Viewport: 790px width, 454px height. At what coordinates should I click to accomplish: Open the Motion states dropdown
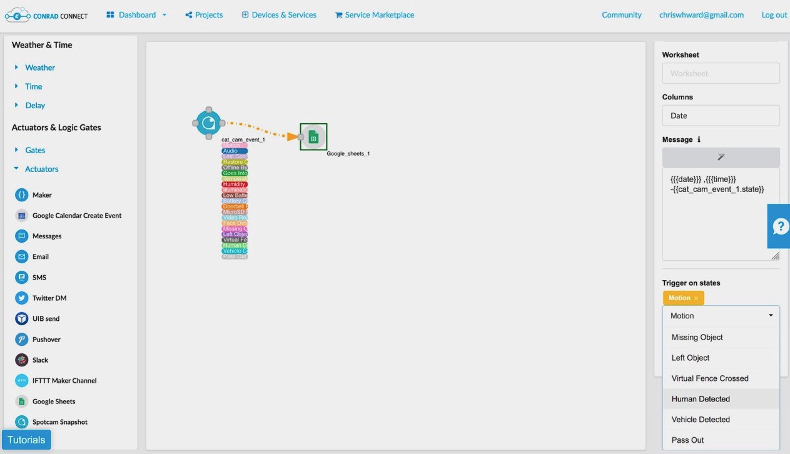721,316
